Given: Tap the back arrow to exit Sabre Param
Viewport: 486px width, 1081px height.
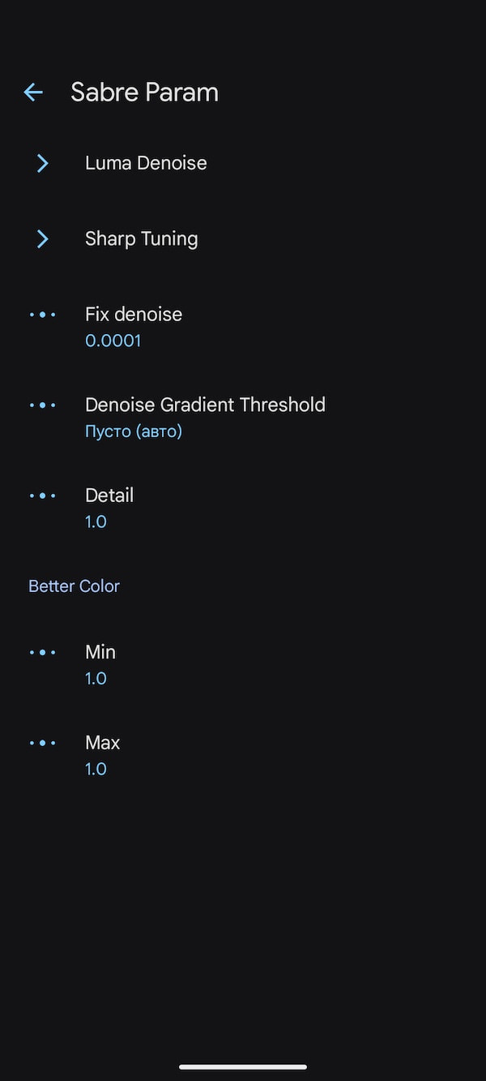Looking at the screenshot, I should [x=32, y=92].
